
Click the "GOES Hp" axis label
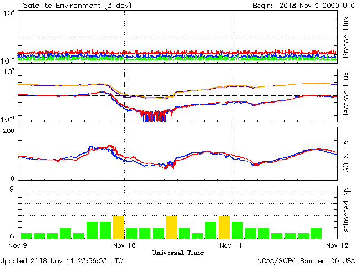[x=346, y=156]
